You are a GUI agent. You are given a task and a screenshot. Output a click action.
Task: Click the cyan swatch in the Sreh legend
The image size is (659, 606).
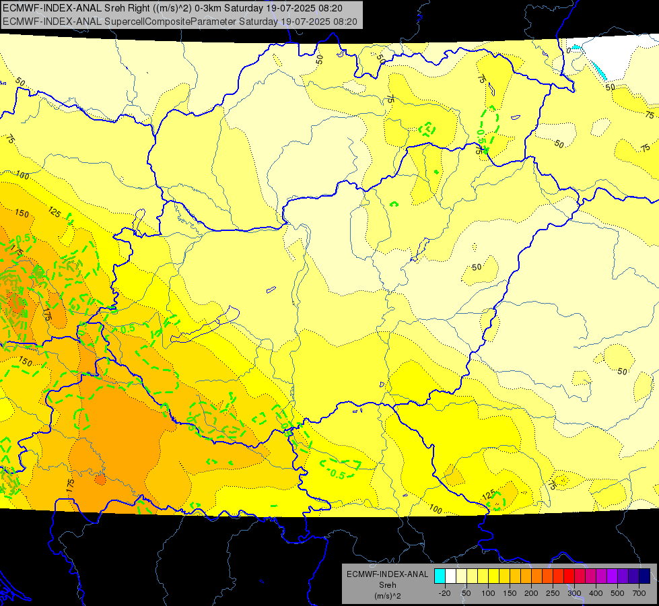[x=440, y=576]
